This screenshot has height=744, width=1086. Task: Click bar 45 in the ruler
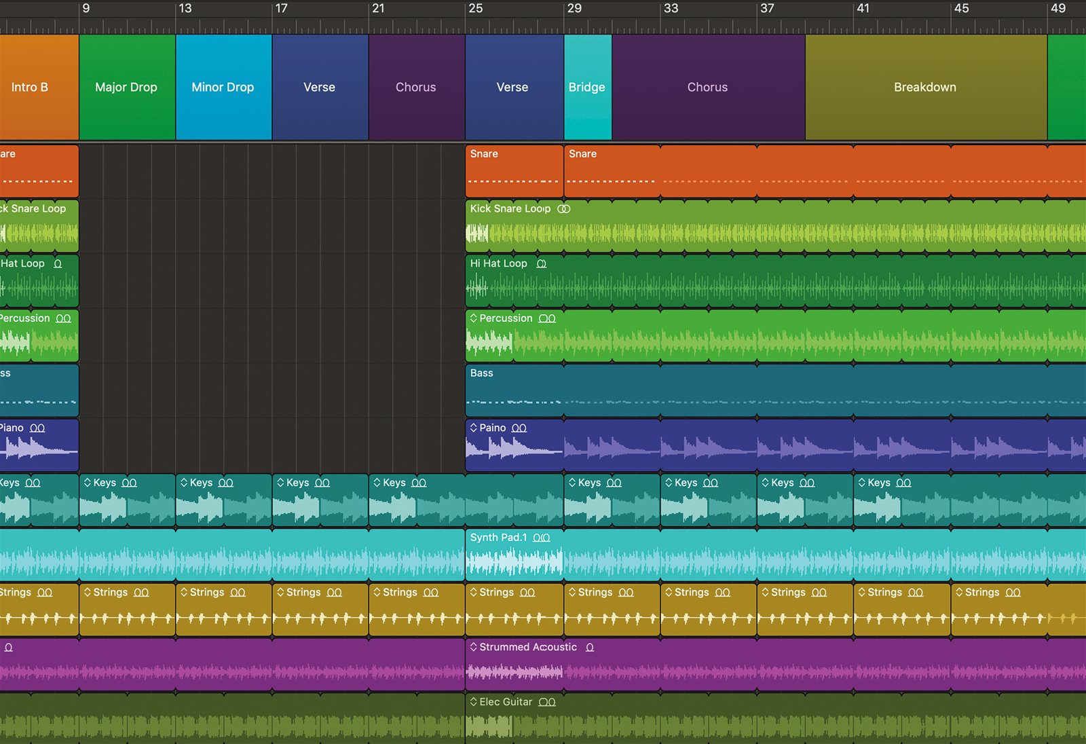[x=961, y=9]
